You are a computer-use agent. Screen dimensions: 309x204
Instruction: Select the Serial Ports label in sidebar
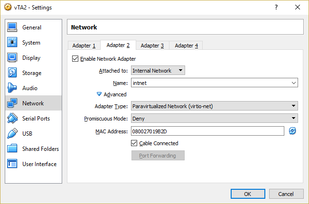pyautogui.click(x=36, y=118)
